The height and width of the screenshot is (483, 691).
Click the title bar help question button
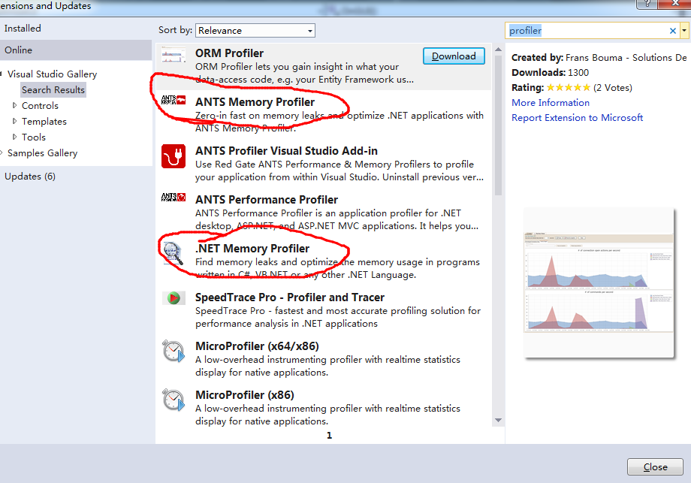[647, 4]
